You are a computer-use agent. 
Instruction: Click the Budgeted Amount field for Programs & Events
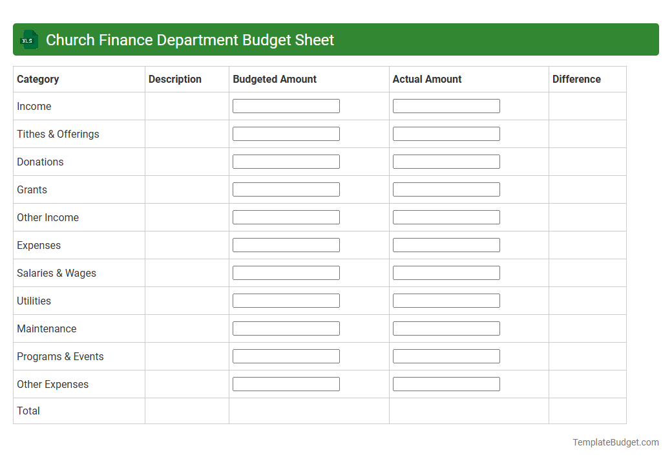coord(286,356)
